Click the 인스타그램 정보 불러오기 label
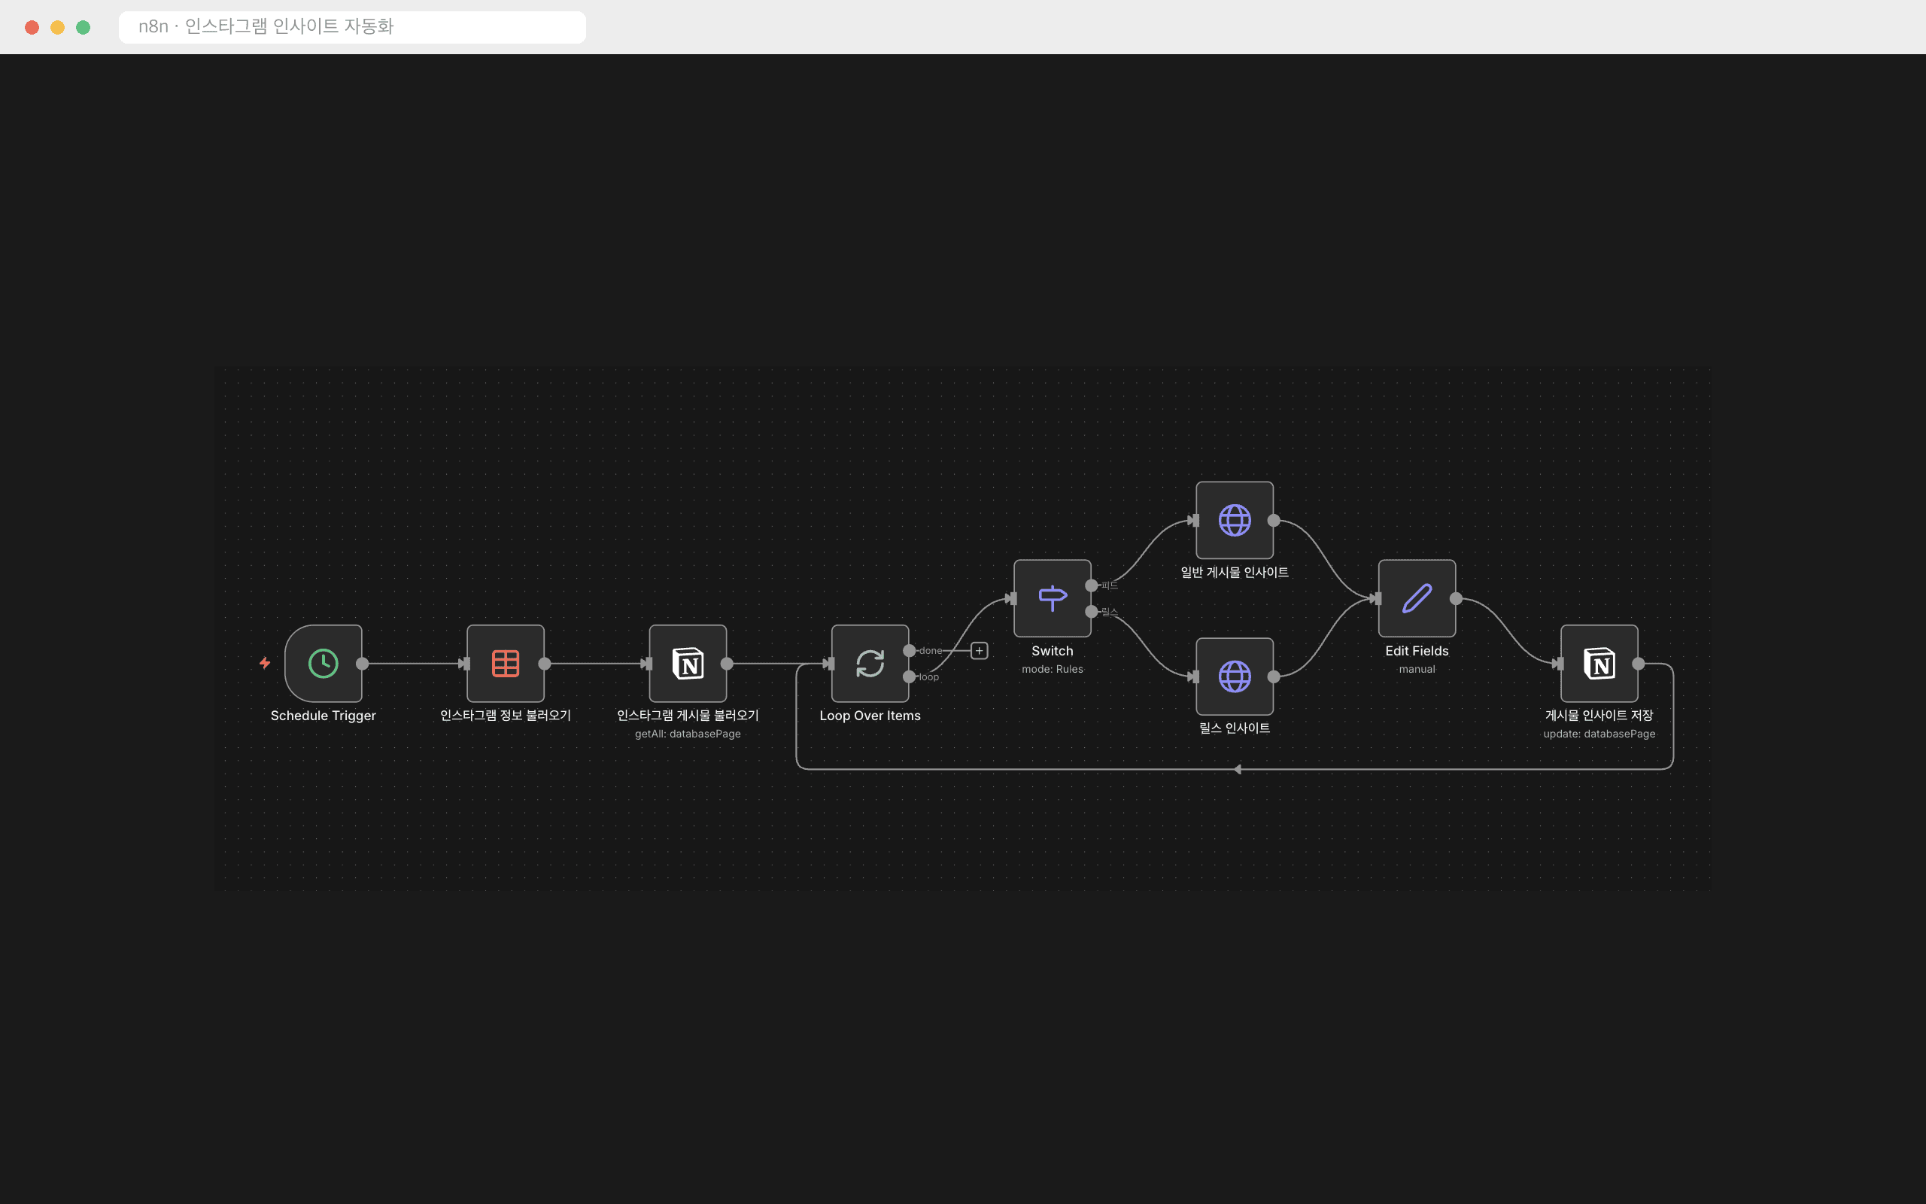Viewport: 1926px width, 1204px height. [x=506, y=716]
